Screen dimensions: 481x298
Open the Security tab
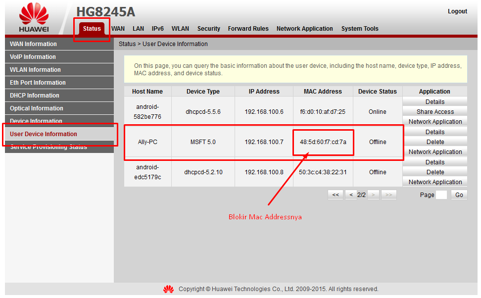tap(209, 29)
